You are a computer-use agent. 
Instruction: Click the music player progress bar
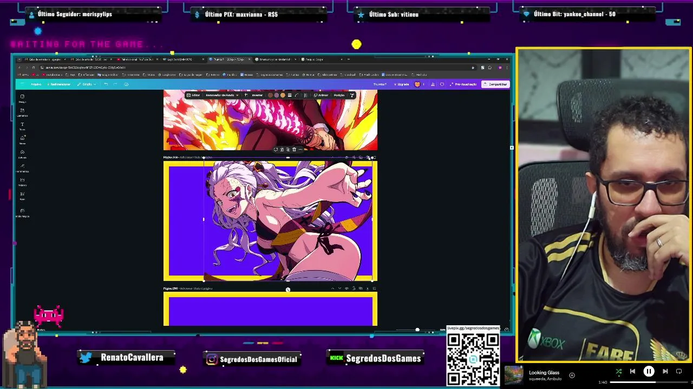[x=649, y=383]
